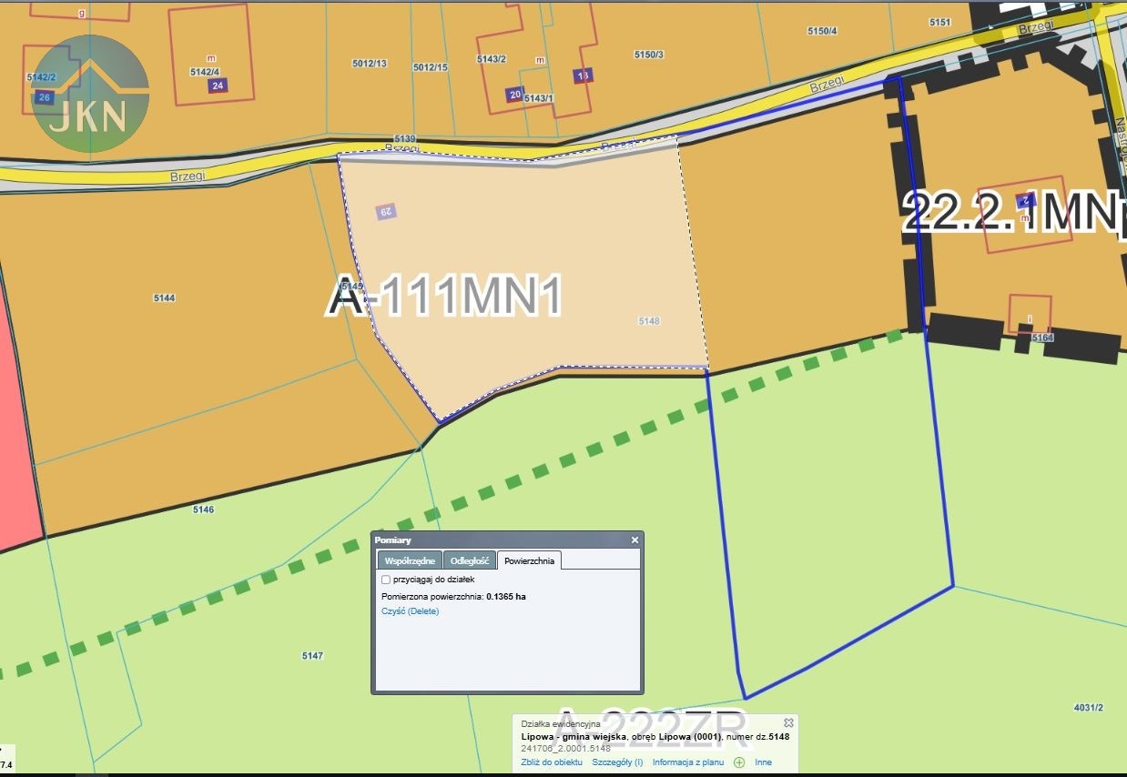Switch to the Współrzędne tab

pyautogui.click(x=409, y=561)
